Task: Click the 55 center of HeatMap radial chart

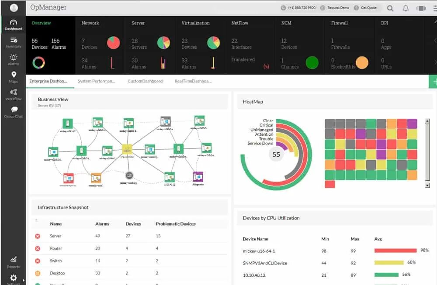Action: [276, 155]
